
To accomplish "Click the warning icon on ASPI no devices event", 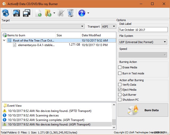I will 5,124.
